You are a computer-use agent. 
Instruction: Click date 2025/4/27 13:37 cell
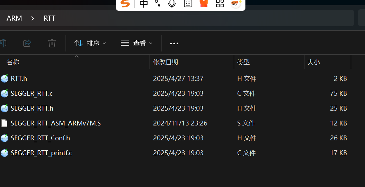[178, 78]
